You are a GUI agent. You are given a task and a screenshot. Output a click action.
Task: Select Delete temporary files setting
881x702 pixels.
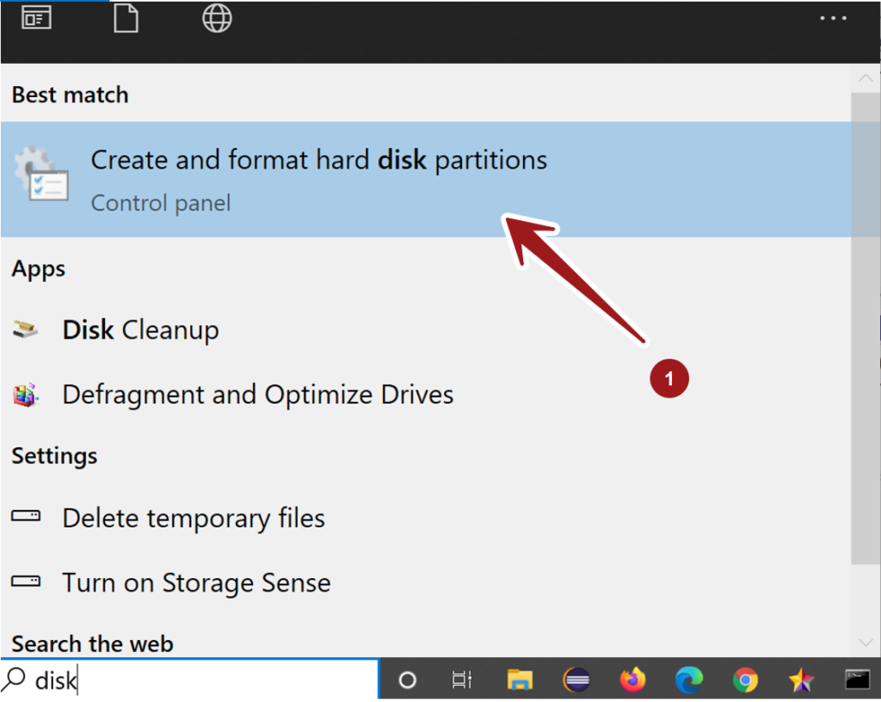(194, 518)
